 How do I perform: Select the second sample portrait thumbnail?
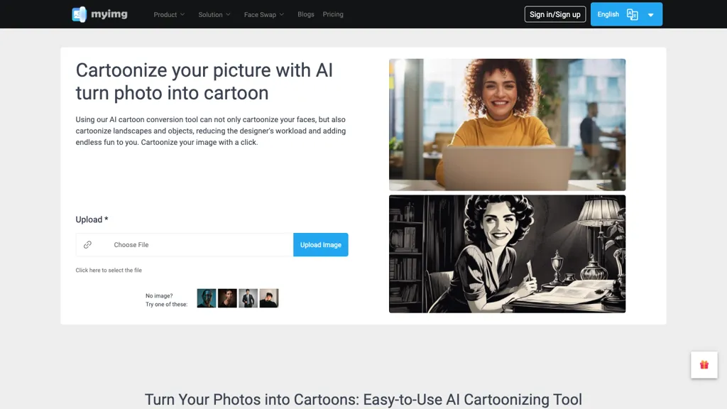coord(227,298)
